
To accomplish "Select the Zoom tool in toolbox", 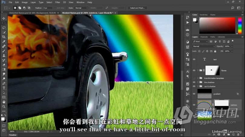I will pos(4,107).
